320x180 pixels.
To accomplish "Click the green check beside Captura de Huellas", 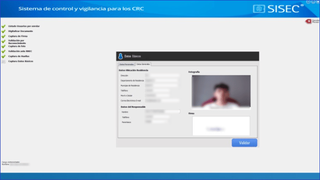I will pyautogui.click(x=3, y=56).
